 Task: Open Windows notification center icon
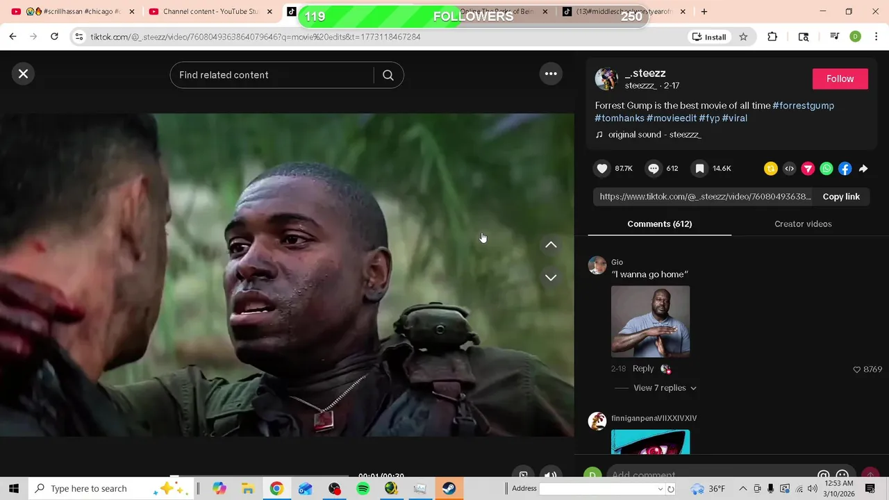pyautogui.click(x=870, y=489)
